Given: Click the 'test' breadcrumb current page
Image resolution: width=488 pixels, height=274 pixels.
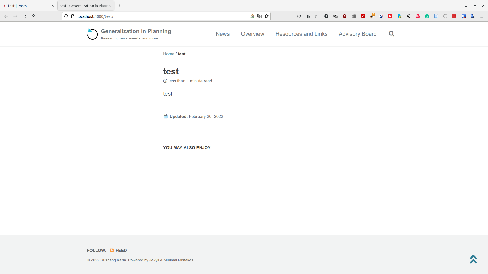Looking at the screenshot, I should [181, 54].
